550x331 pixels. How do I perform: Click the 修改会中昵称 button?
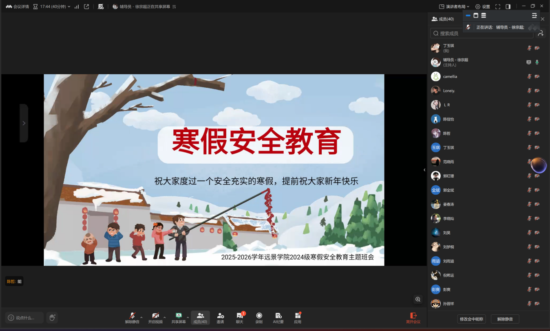tap(471, 319)
